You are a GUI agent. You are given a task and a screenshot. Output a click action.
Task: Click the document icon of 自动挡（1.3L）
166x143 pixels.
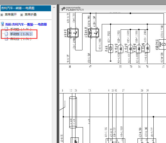tap(6, 39)
